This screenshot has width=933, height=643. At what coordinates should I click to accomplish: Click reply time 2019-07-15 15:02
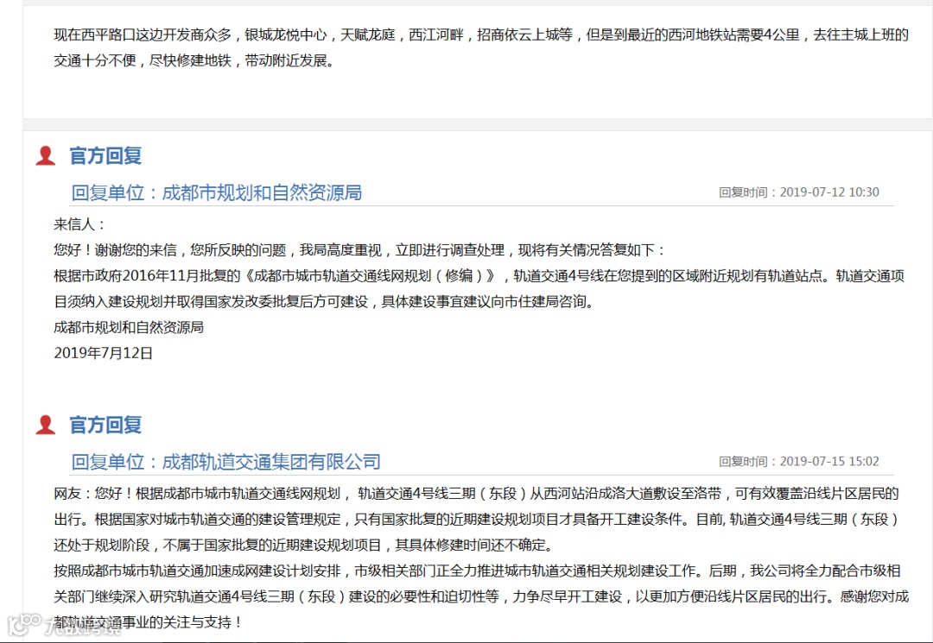(798, 461)
